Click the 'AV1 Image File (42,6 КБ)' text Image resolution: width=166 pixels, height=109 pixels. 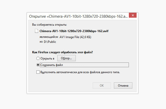pos(75,37)
